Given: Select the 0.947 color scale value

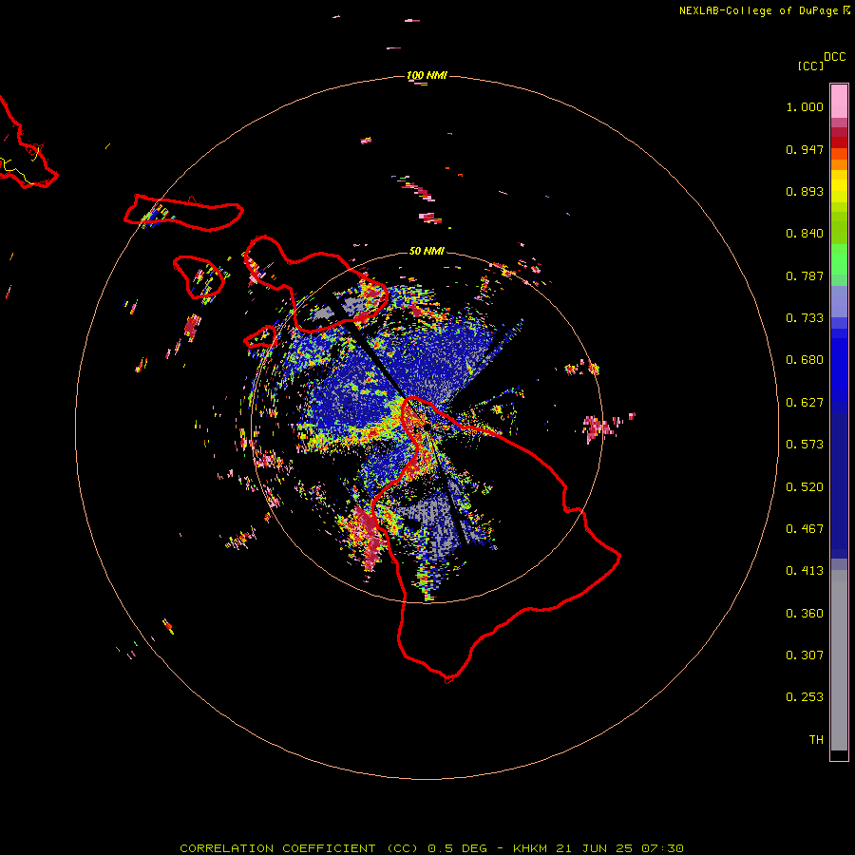Looking at the screenshot, I should [x=805, y=149].
